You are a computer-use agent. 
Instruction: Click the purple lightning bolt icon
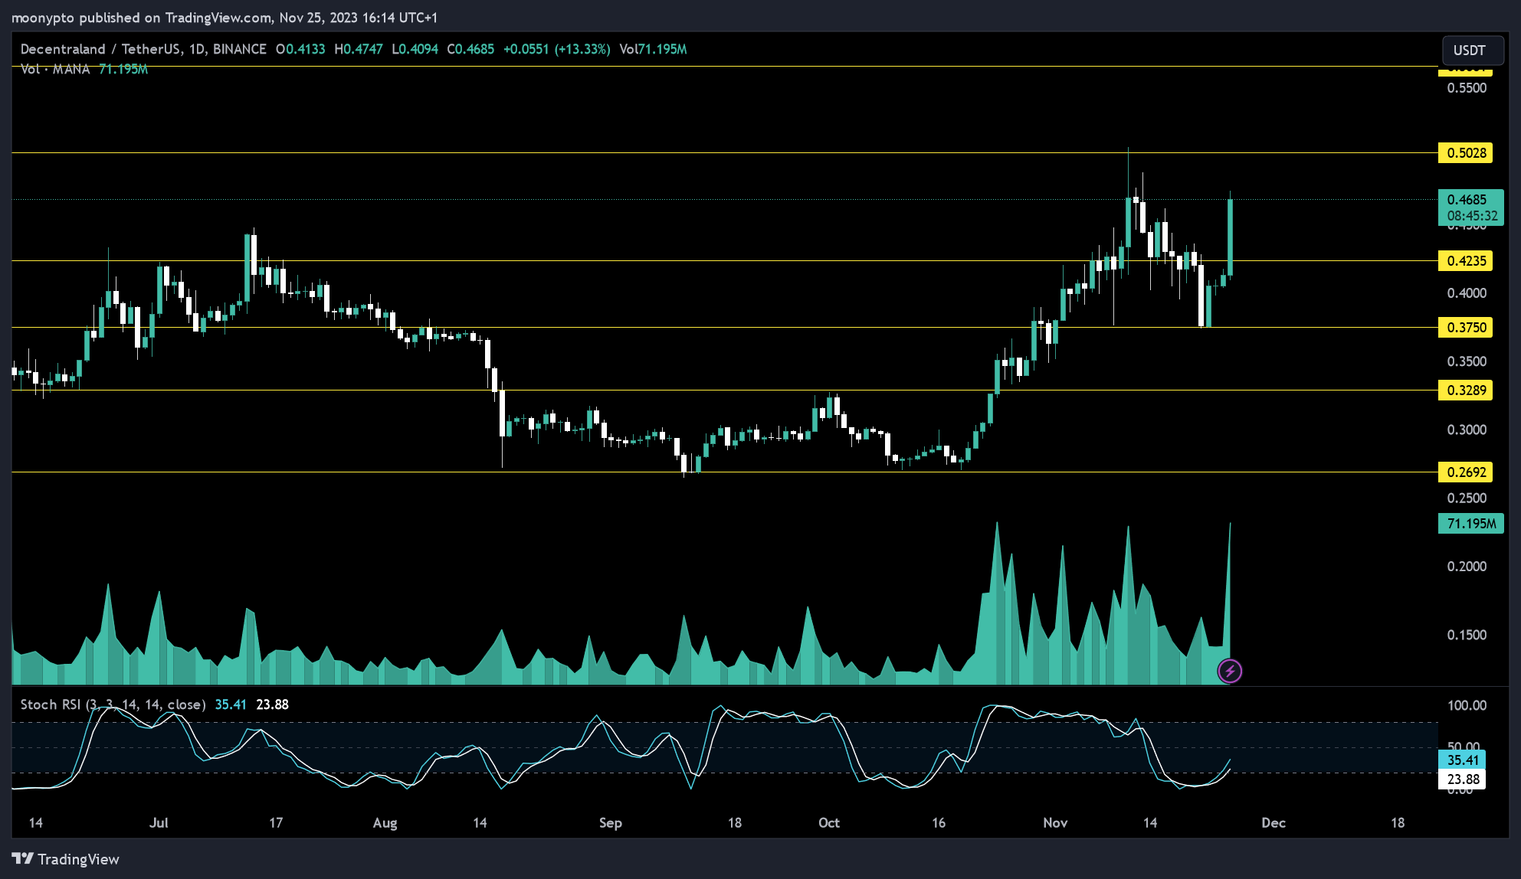[1230, 672]
